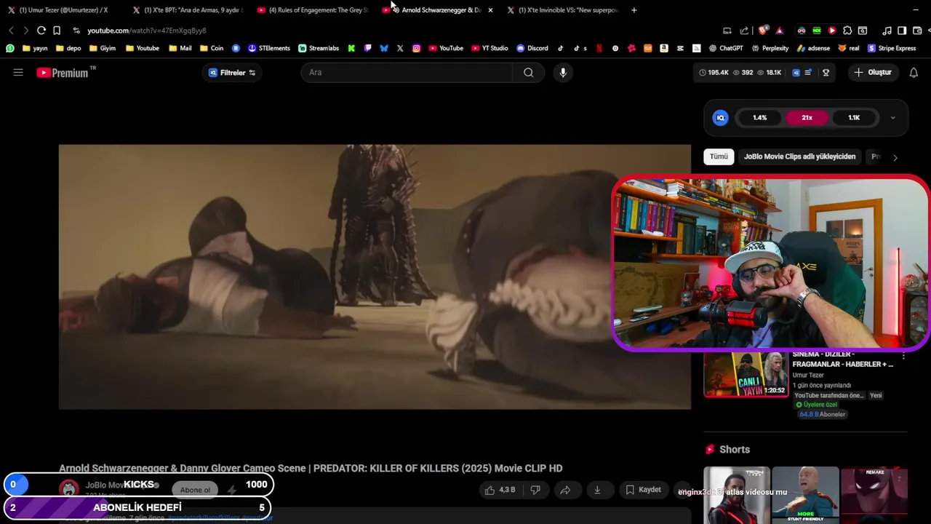Screen dimensions: 931x524
Task: Open Brave Shields lion icon
Action: point(763,31)
